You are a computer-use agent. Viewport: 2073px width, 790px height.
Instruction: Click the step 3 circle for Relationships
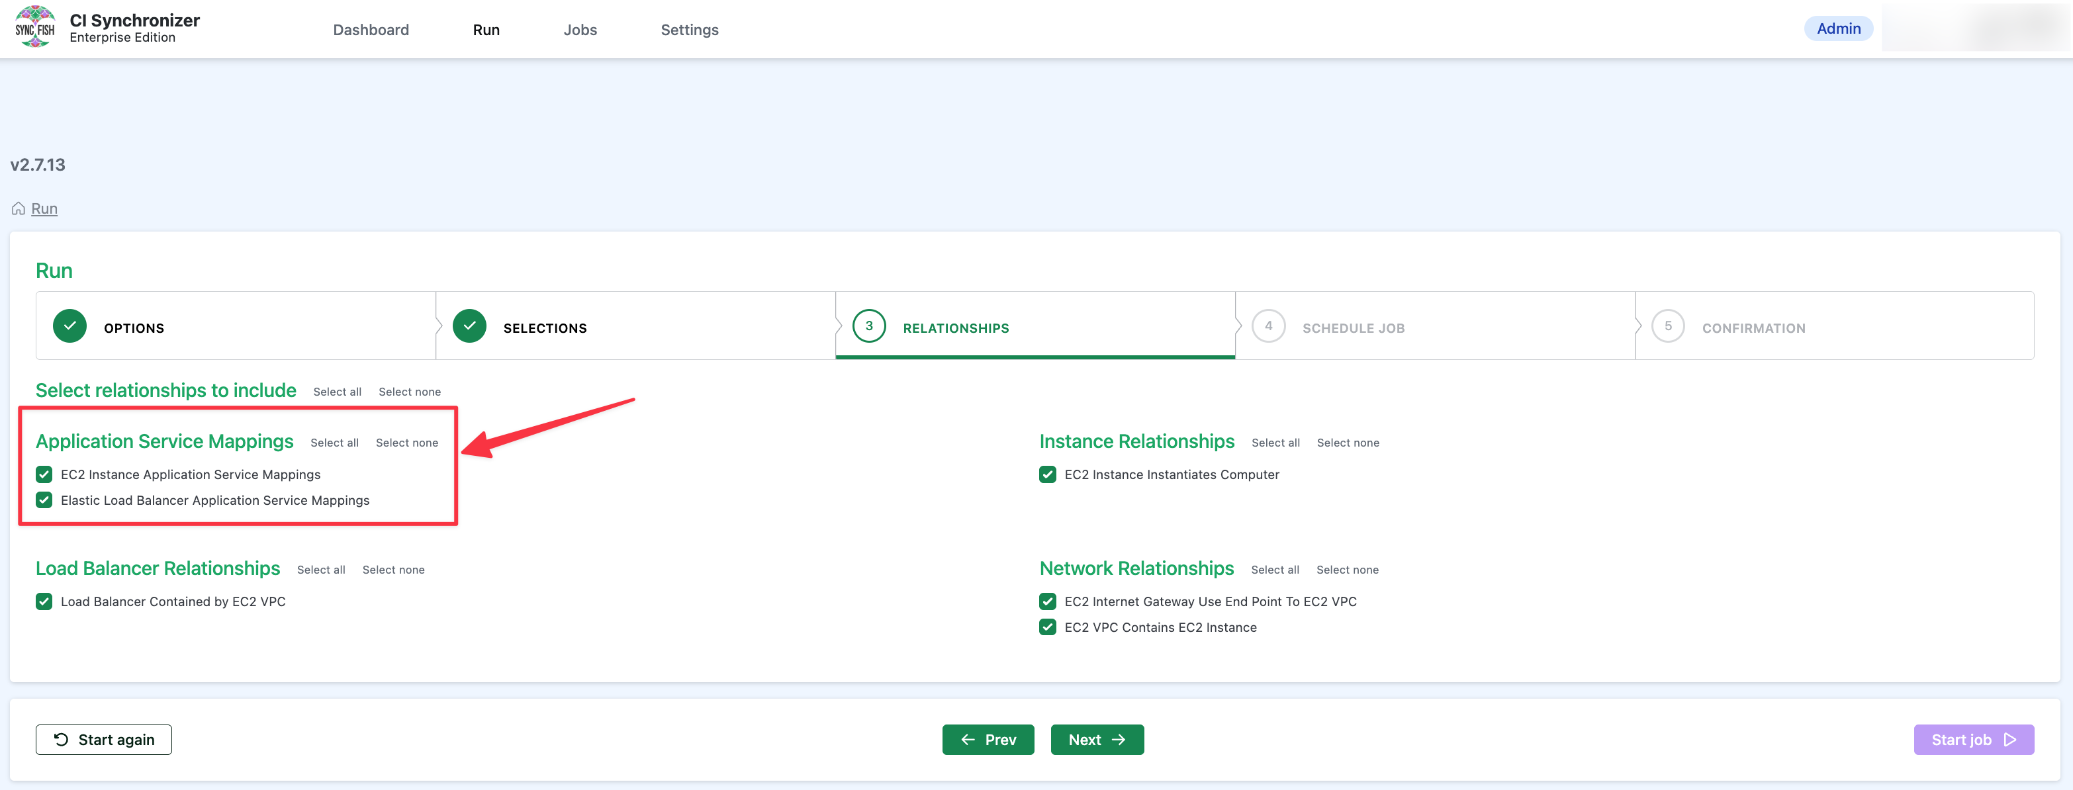click(869, 326)
